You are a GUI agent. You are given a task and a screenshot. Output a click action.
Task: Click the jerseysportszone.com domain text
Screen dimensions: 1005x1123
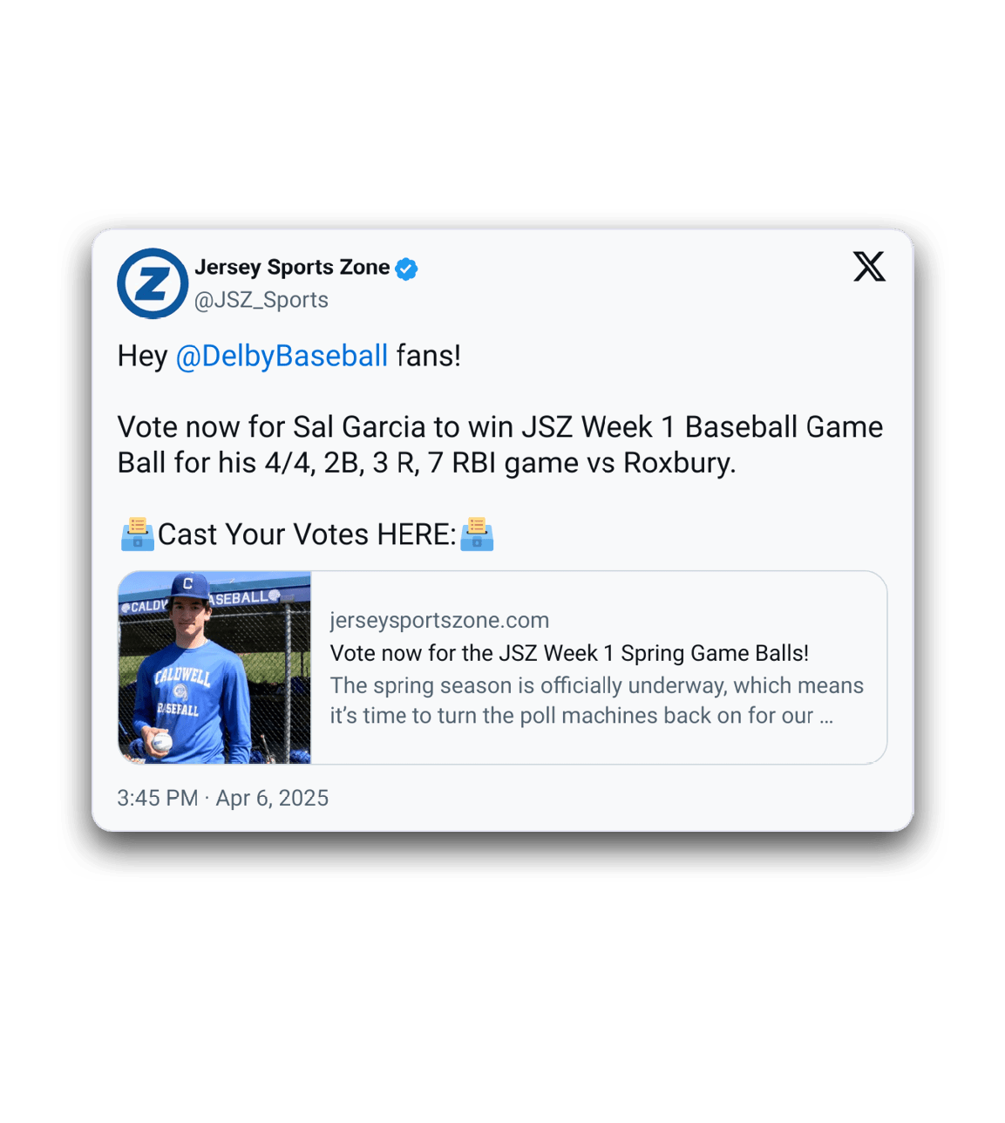click(439, 620)
